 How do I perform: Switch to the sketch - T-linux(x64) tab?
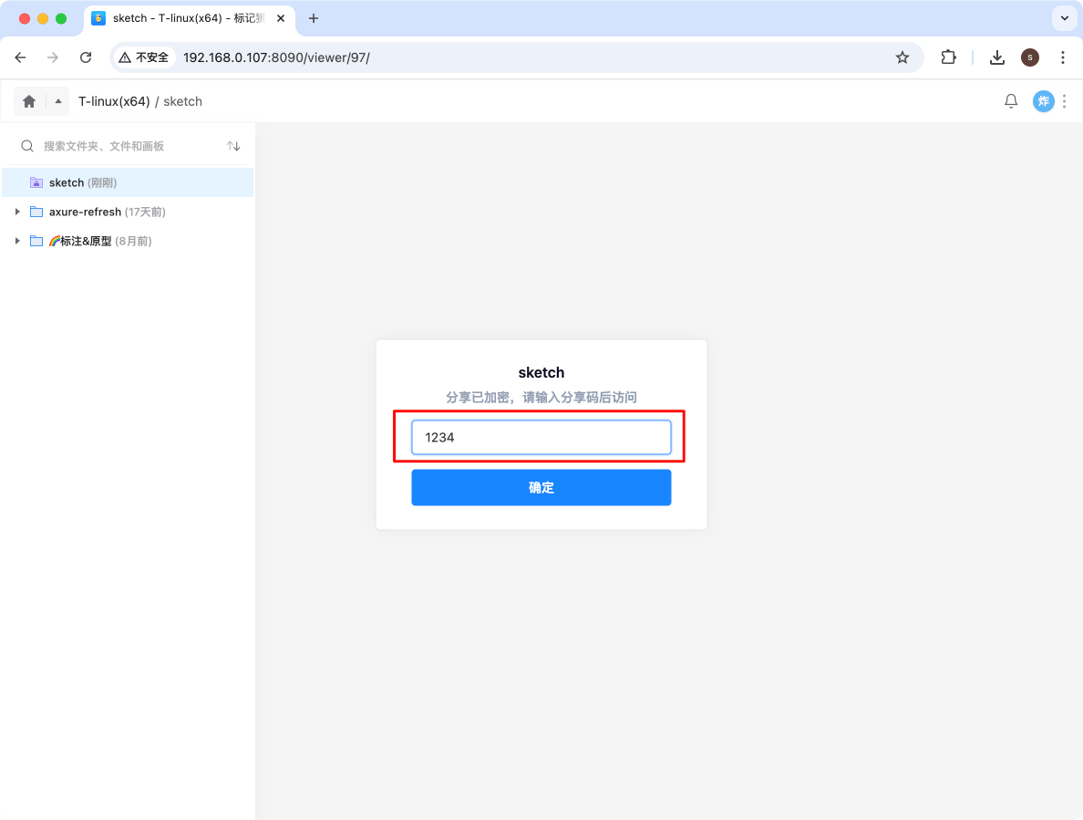tap(191, 18)
